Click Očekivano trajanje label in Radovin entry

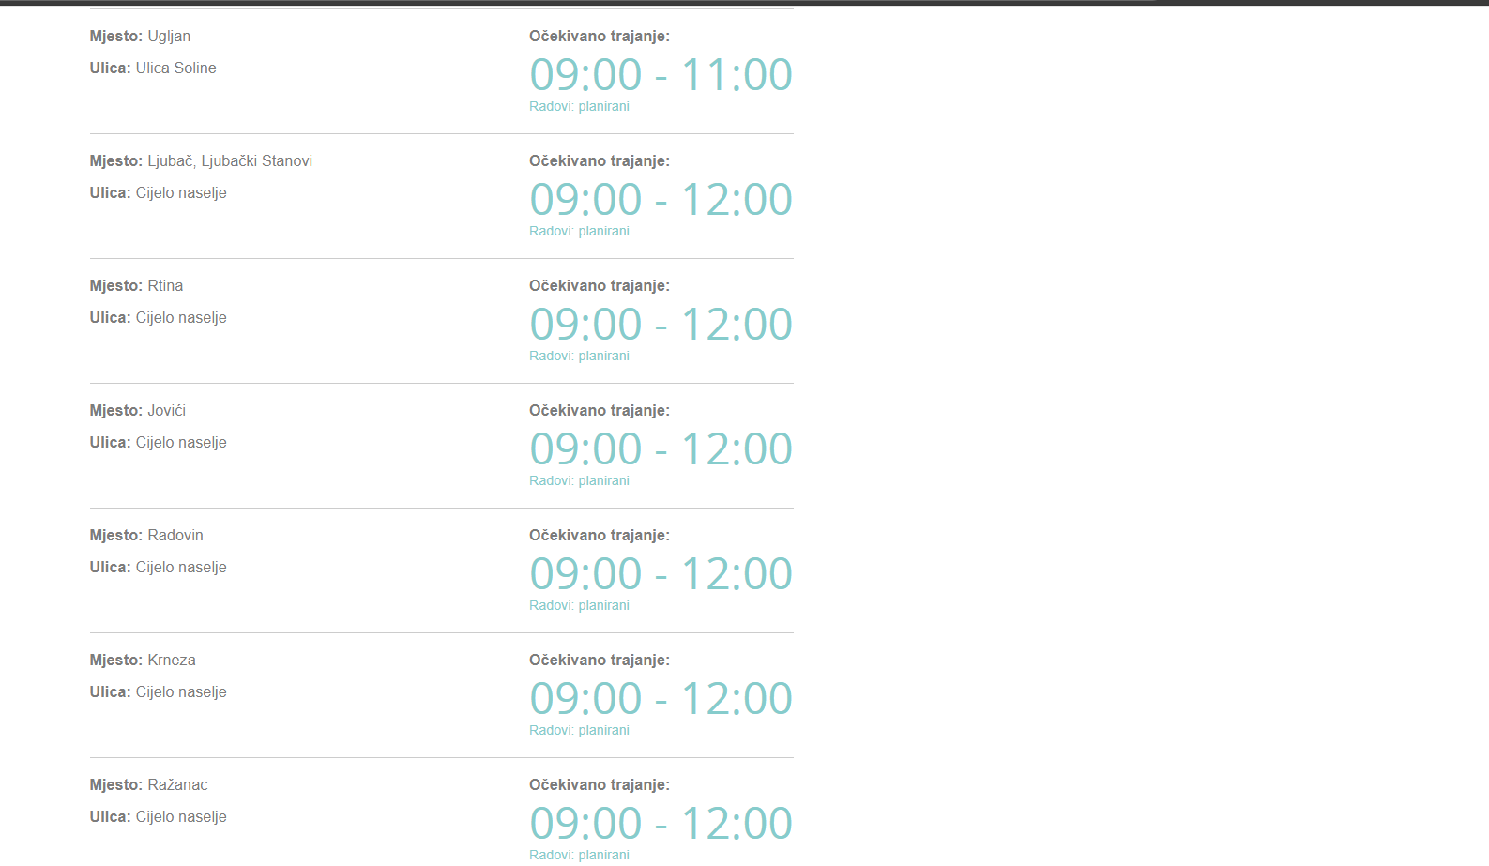click(x=600, y=536)
